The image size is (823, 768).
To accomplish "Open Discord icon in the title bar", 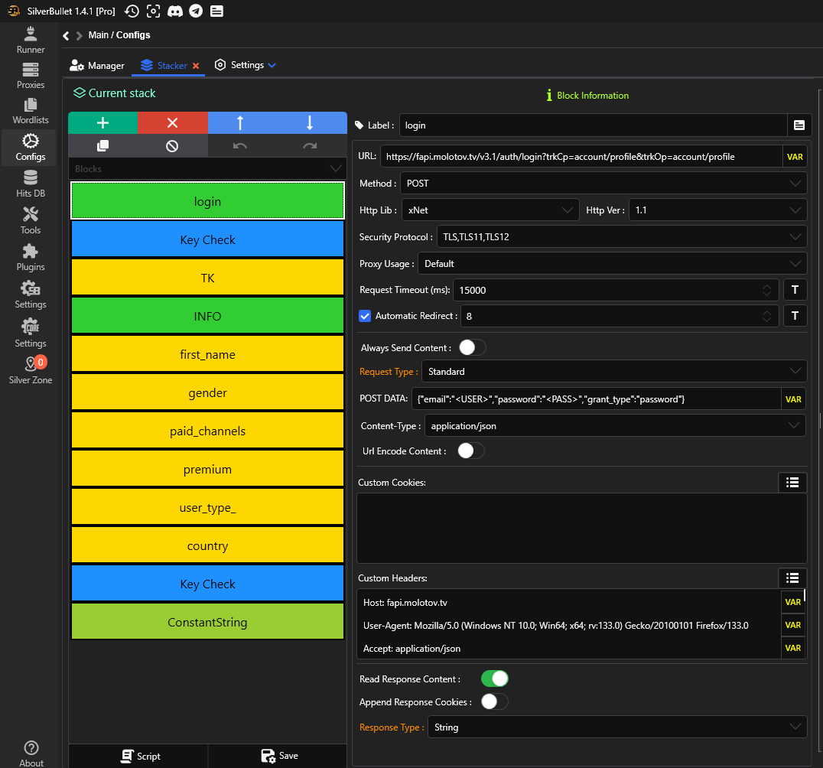I will click(175, 11).
